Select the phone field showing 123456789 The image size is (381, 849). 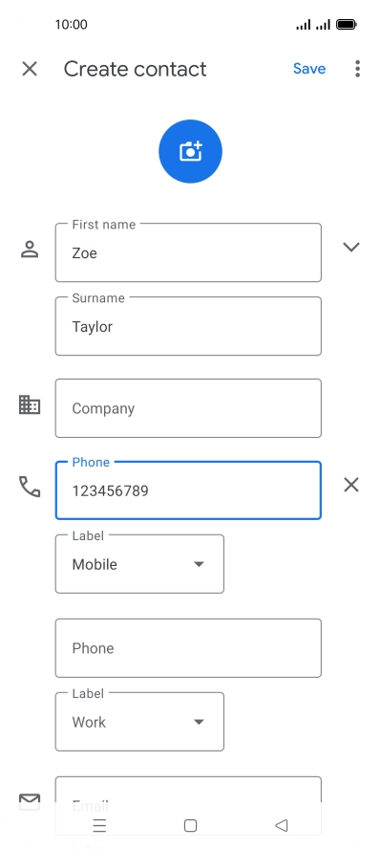pos(188,490)
